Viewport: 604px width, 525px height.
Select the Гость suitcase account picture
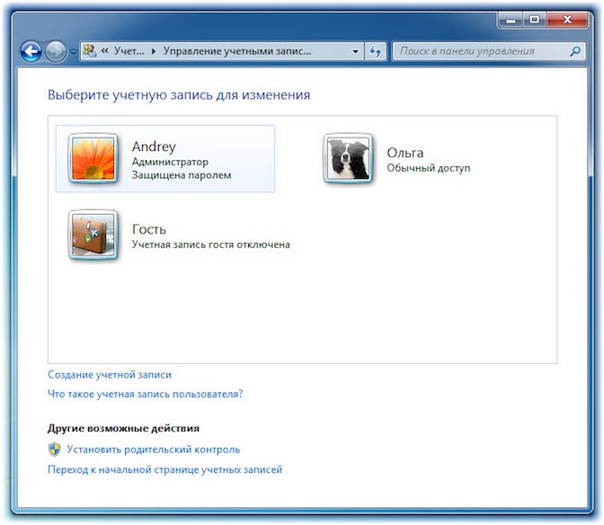pos(93,235)
